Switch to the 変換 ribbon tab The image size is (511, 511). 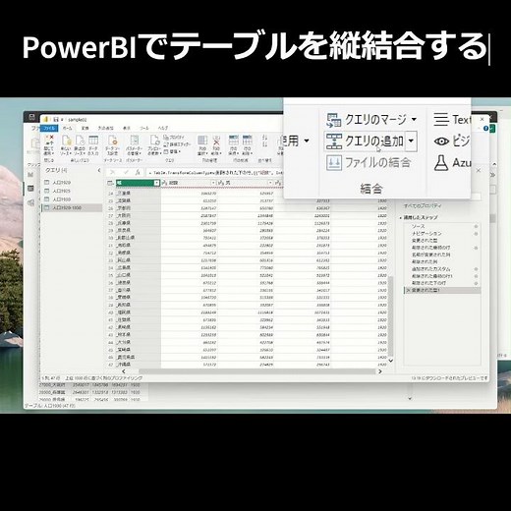[85, 128]
